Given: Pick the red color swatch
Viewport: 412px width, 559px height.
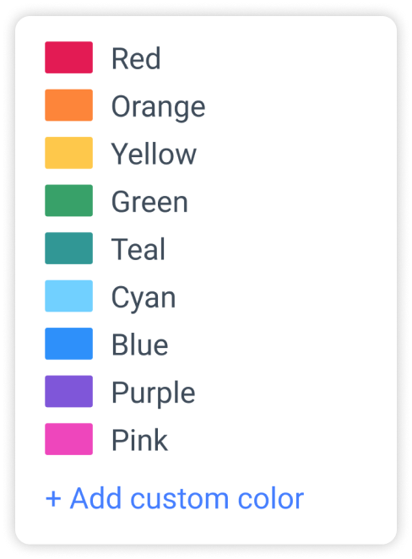Looking at the screenshot, I should (x=68, y=57).
